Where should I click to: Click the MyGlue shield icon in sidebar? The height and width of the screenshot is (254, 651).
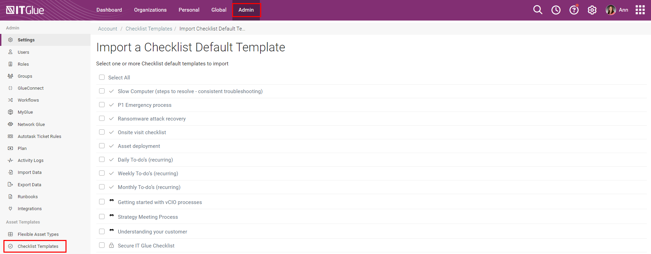(x=11, y=112)
